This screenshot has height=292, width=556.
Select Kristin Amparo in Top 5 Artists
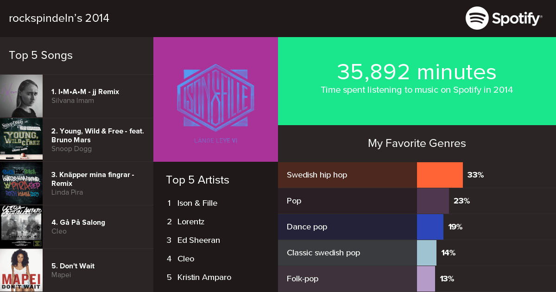[204, 277]
